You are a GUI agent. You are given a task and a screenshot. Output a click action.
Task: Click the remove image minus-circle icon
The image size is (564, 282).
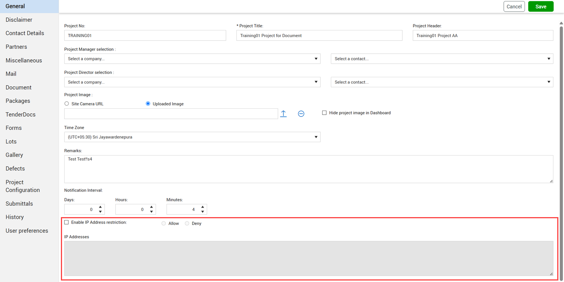pos(301,114)
